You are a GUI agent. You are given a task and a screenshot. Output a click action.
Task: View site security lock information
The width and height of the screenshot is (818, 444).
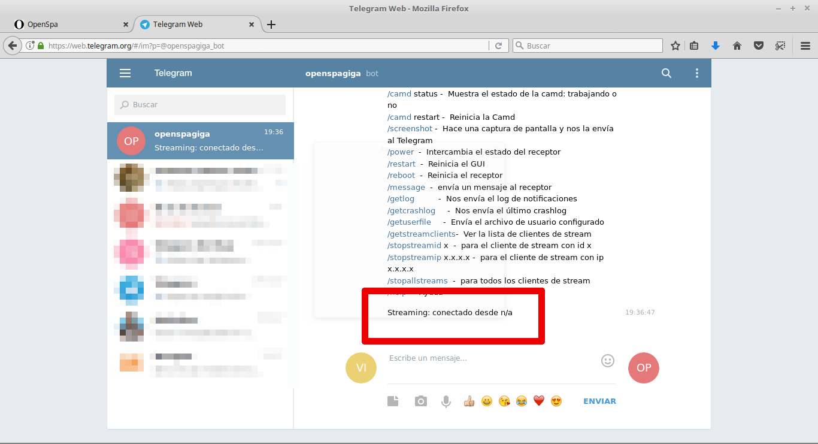pyautogui.click(x=41, y=46)
